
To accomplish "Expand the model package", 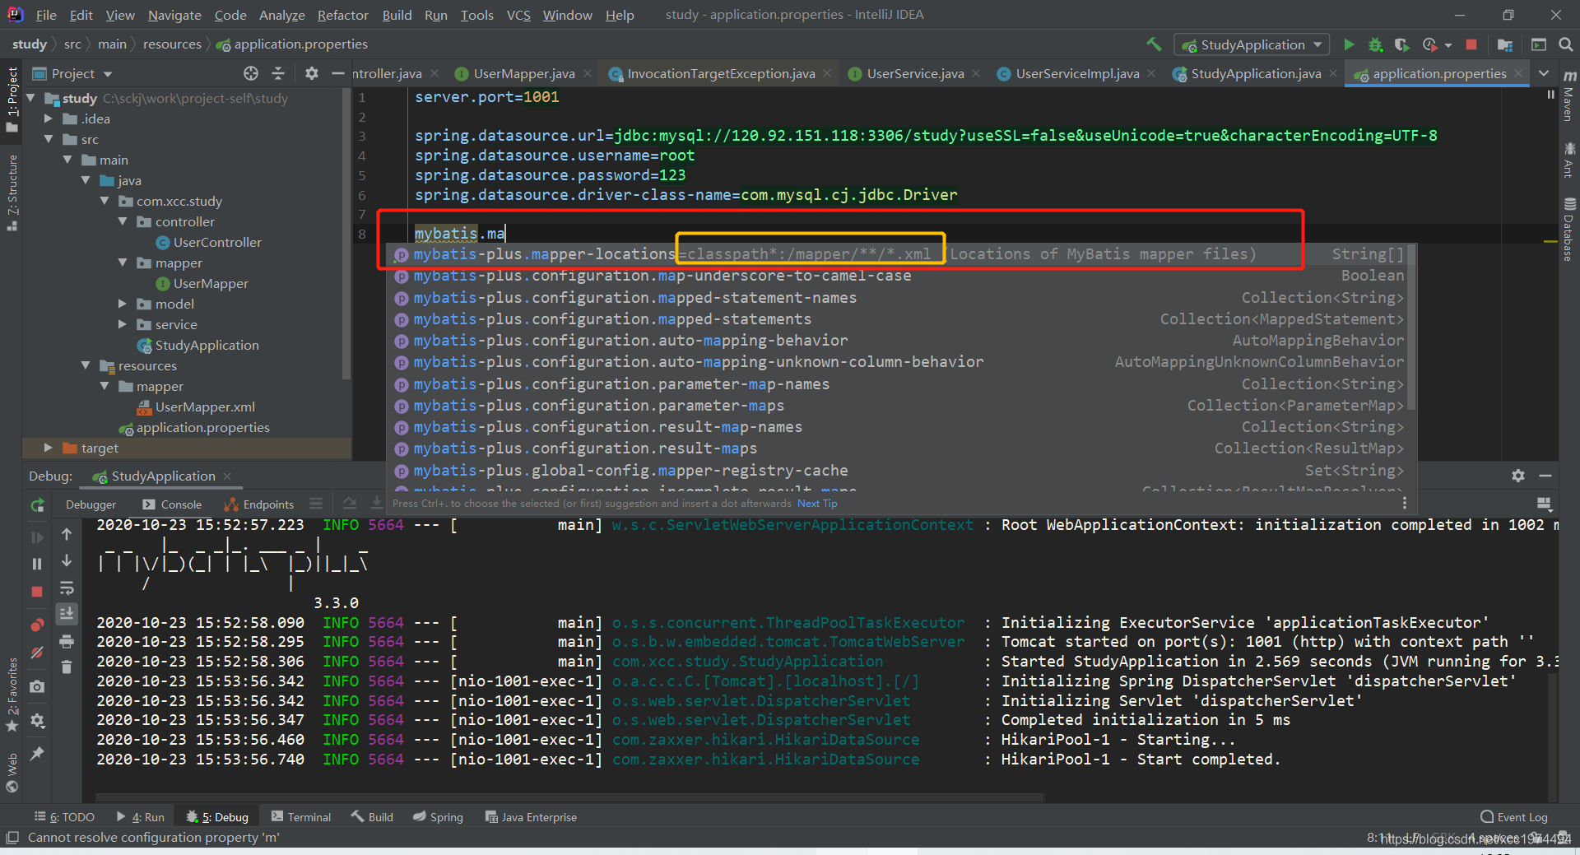I will 123,304.
